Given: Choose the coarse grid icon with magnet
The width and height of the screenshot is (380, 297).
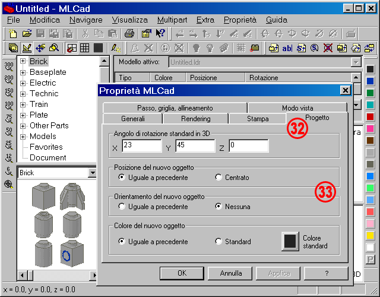Looking at the screenshot, I should click(x=71, y=48).
